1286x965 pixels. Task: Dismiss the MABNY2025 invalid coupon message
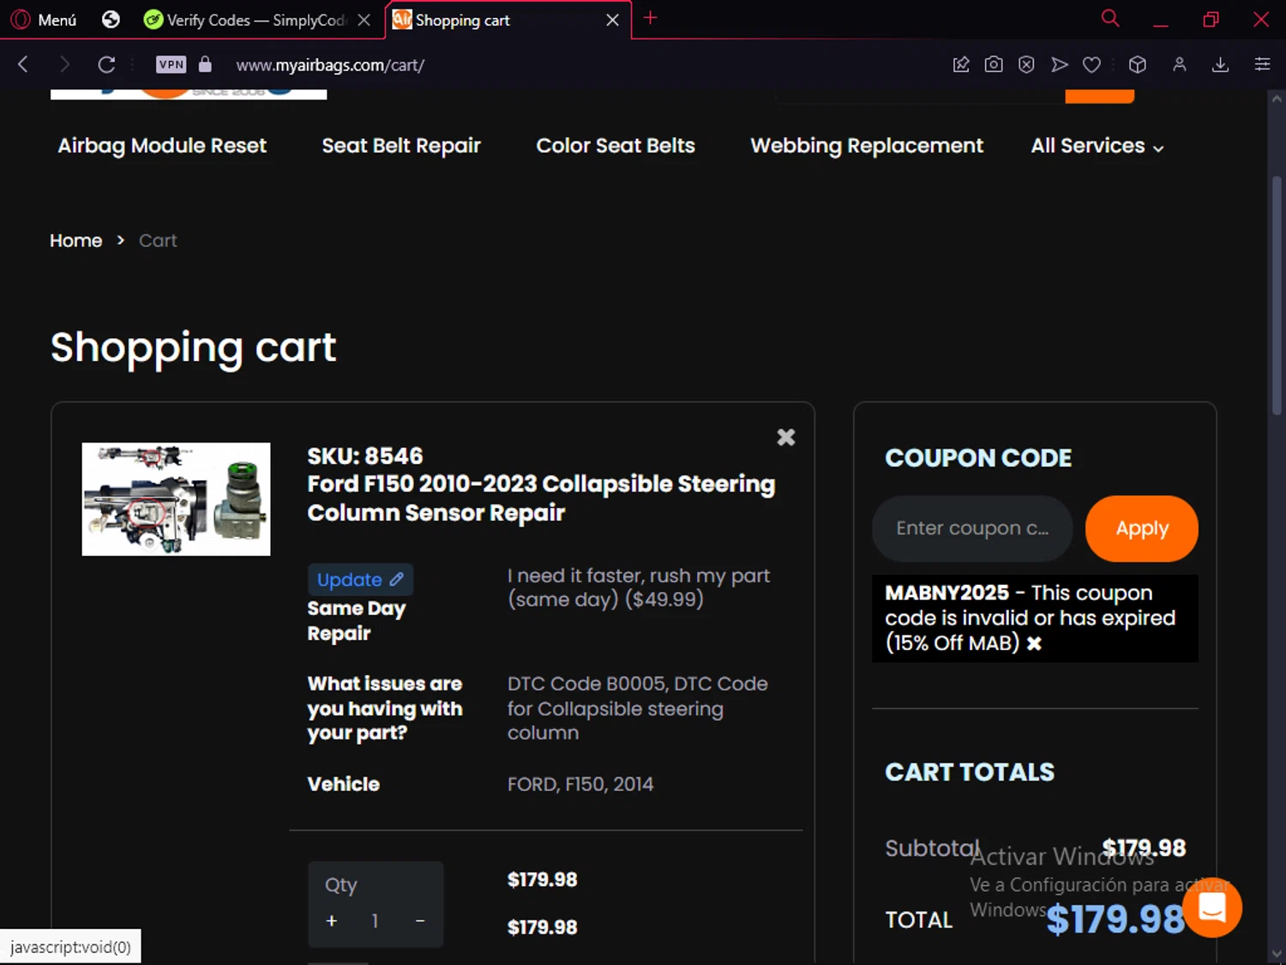click(1035, 643)
